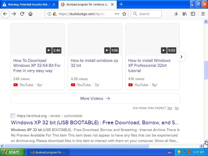Open the Firefox hamburger menu
The width and height of the screenshot is (208, 156).
tap(203, 14)
